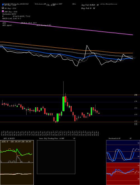Screen dimensions: 140x185
Task: Click the blue 20 Day legend square
Action: coord(3,5)
